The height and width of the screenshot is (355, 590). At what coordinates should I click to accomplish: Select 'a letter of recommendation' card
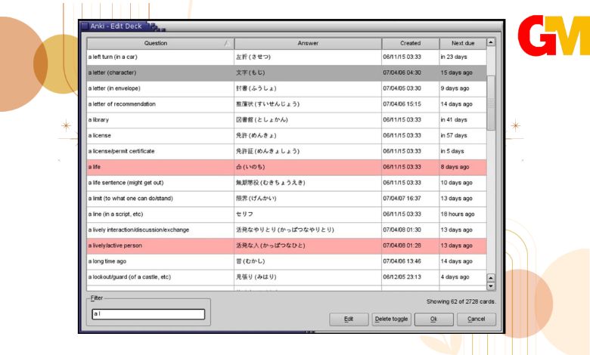click(x=287, y=104)
